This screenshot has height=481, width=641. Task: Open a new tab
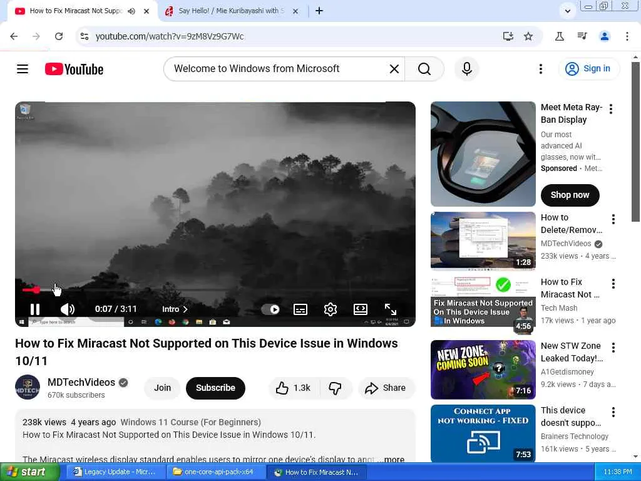[319, 11]
